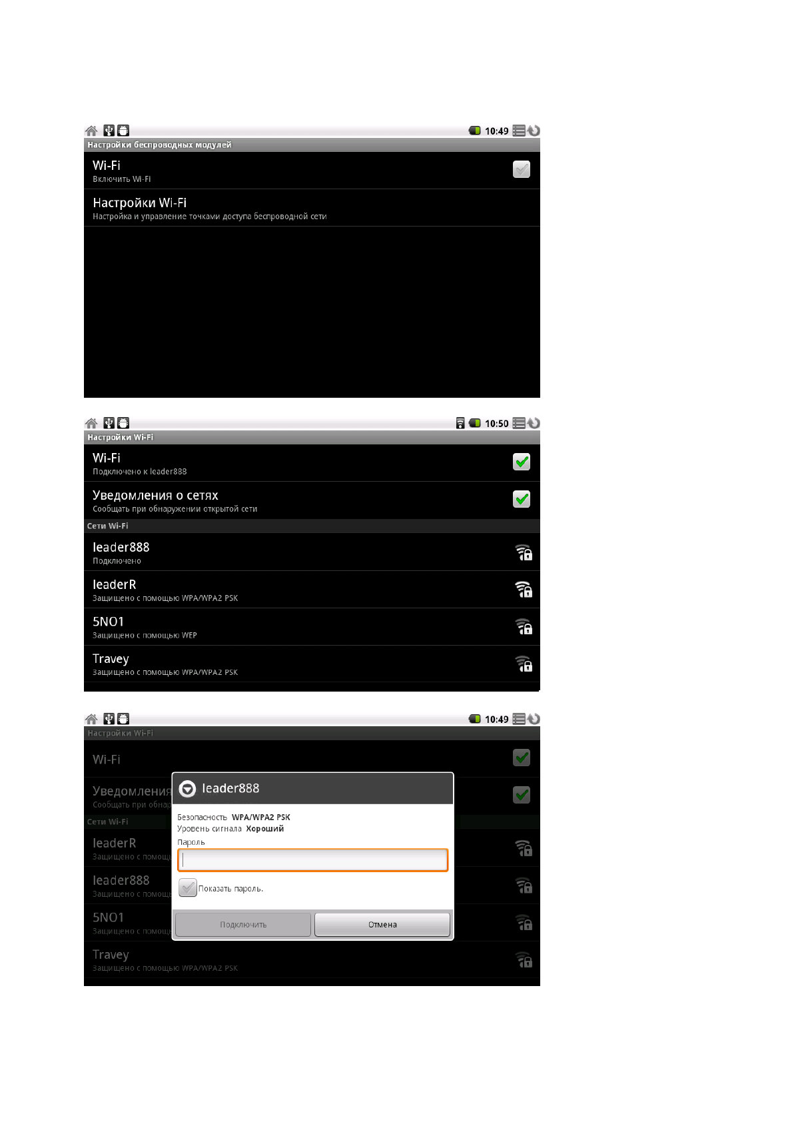
Task: Toggle the Уведомления о сетях checkbox
Action: (522, 500)
